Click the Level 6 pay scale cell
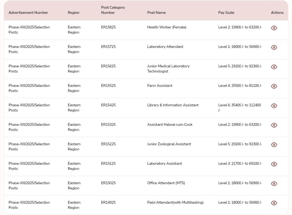 [240, 107]
